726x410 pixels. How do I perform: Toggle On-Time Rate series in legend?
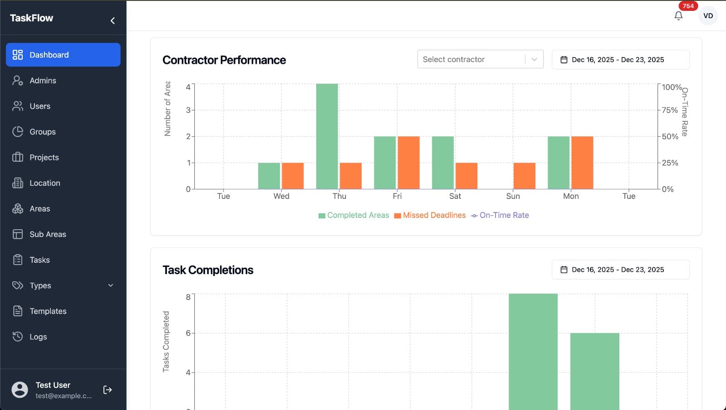(x=500, y=215)
